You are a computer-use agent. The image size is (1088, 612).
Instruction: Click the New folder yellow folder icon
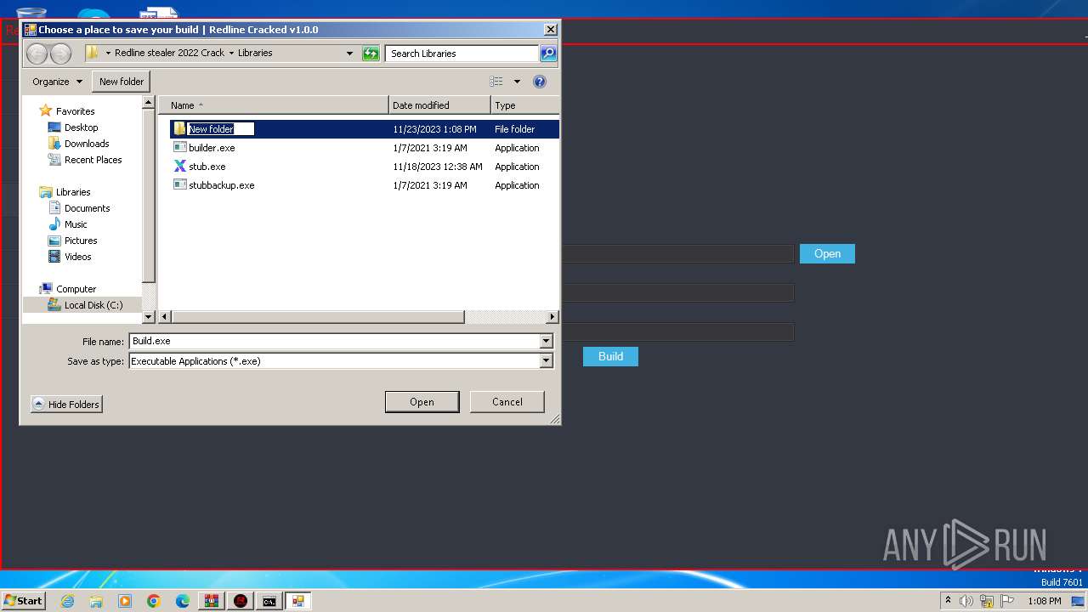tap(179, 129)
